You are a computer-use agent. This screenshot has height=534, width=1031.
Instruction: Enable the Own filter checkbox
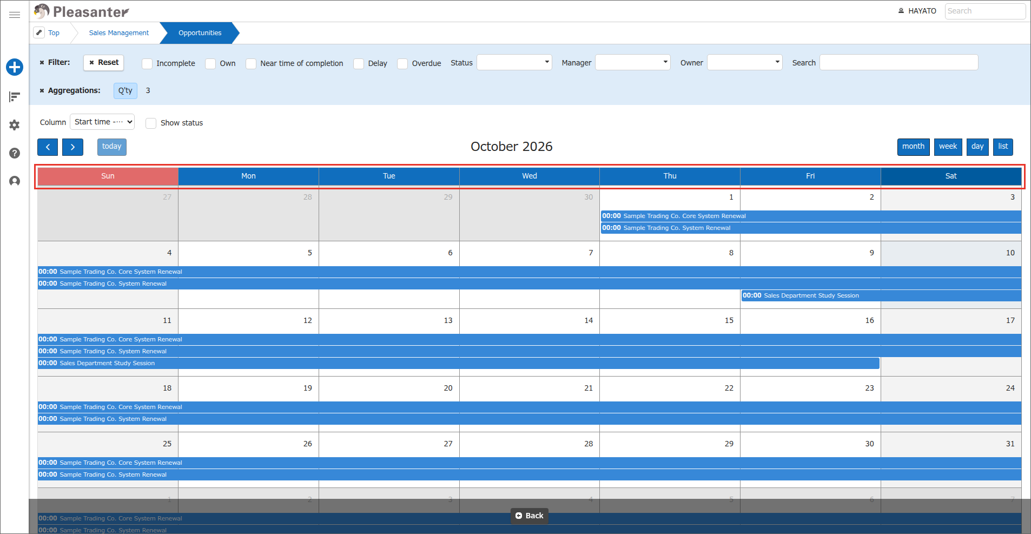(210, 64)
